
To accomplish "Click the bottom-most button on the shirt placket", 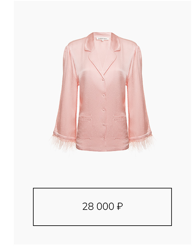I will (x=104, y=137).
